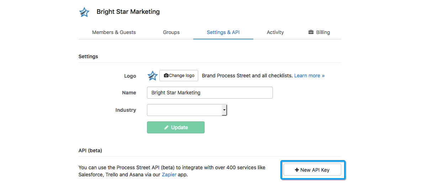Viewport: 422px width, 187px height.
Task: Focus the organization Name input field
Action: (210, 93)
